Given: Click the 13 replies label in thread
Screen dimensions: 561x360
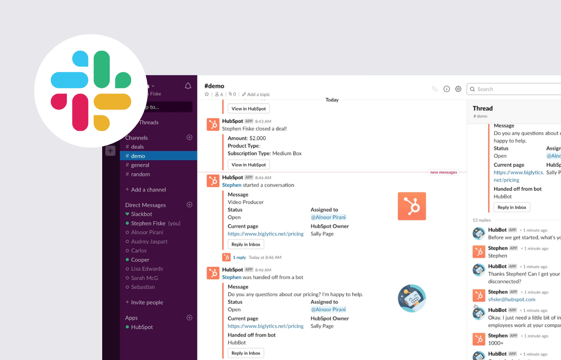Looking at the screenshot, I should (x=481, y=220).
